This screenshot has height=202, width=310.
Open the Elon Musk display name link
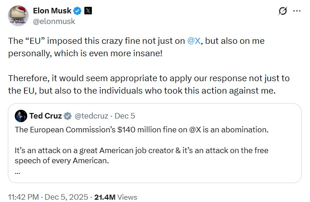[x=51, y=11]
